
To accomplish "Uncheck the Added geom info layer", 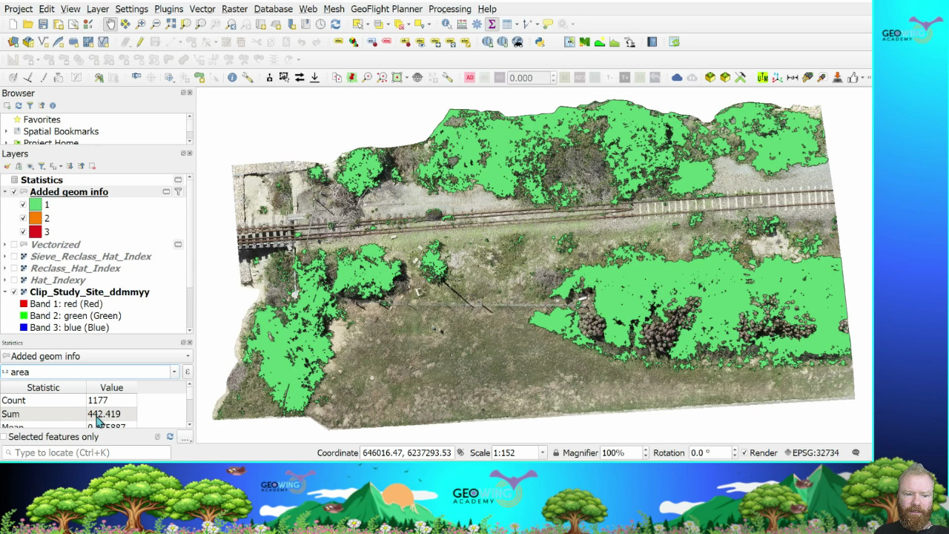I will pyautogui.click(x=14, y=192).
